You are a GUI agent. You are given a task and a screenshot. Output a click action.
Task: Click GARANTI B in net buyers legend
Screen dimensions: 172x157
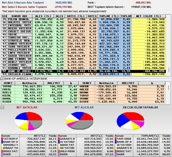coord(67,139)
